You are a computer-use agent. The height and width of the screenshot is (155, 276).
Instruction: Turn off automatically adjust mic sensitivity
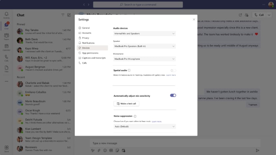(173, 95)
